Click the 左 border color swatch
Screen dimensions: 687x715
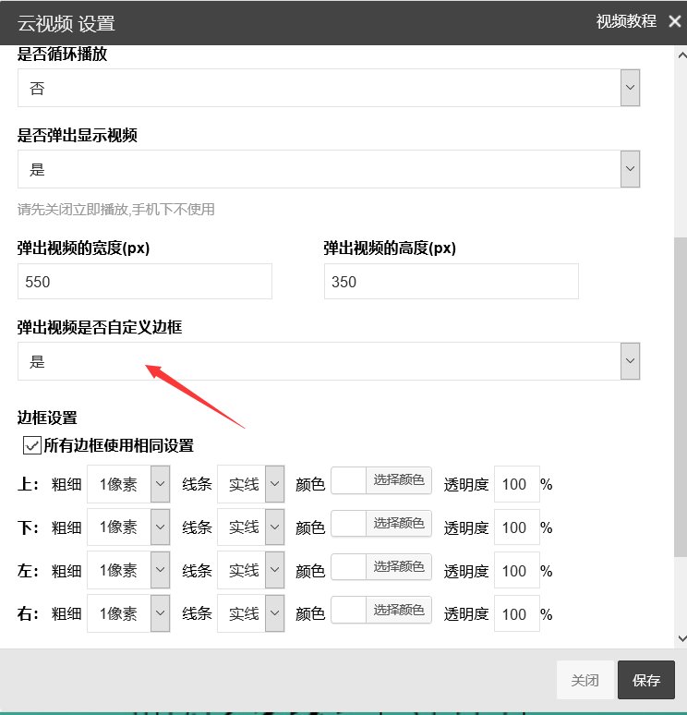(349, 567)
